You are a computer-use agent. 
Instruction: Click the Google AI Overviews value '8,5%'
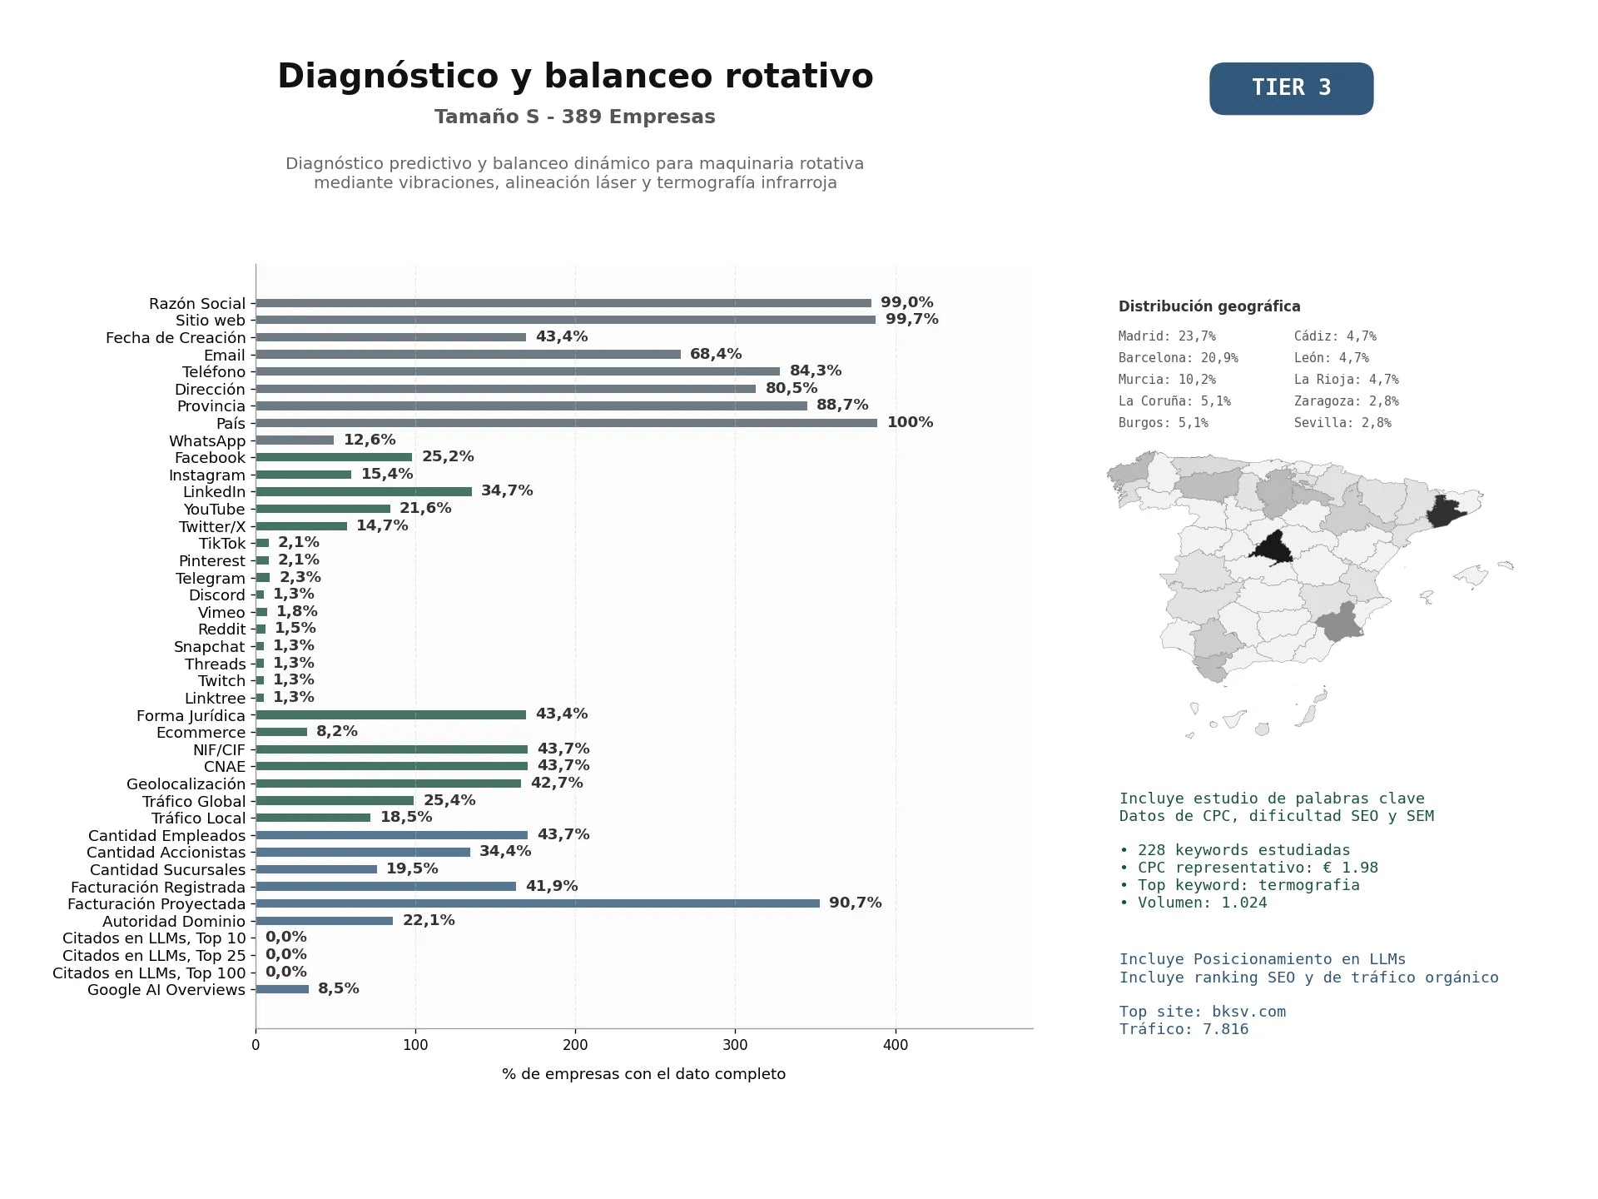point(339,988)
